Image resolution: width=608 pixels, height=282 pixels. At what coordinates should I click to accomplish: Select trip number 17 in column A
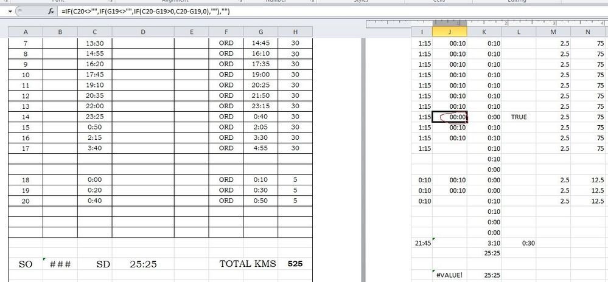[x=26, y=148]
